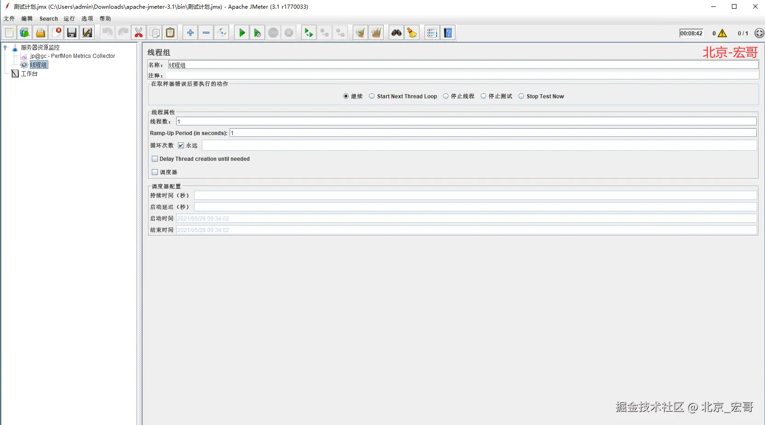765x425 pixels.
Task: Click the 结束时间 end time field
Action: coord(466,230)
